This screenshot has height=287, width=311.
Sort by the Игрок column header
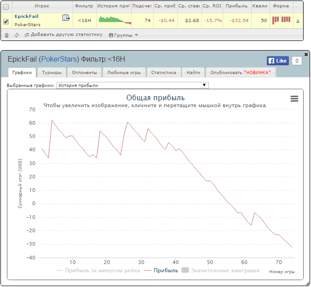[x=42, y=6]
